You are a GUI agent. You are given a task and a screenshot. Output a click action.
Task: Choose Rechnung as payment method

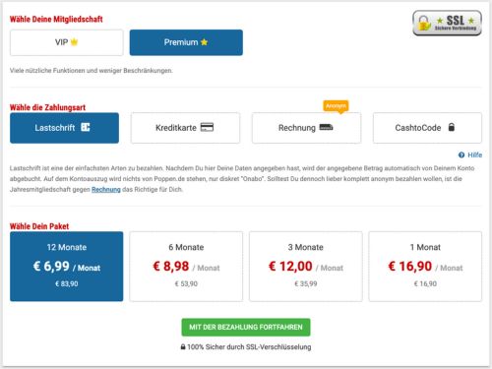306,128
